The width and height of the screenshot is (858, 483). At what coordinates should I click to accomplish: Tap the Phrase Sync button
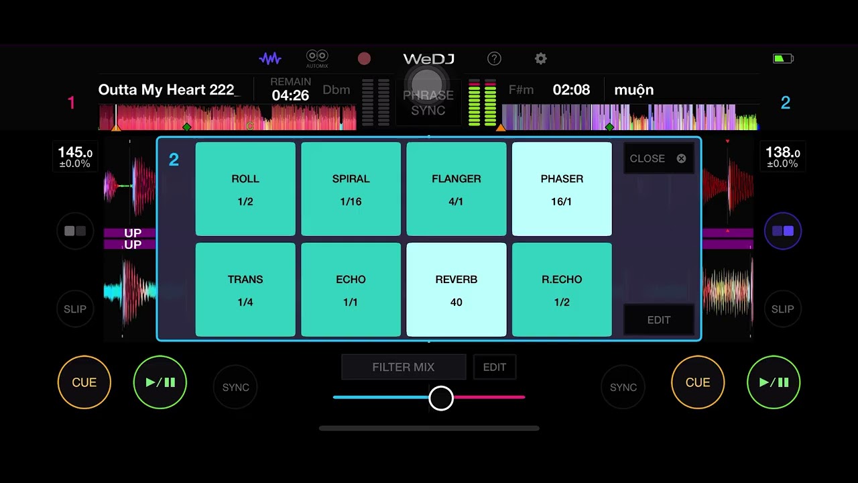pos(428,103)
